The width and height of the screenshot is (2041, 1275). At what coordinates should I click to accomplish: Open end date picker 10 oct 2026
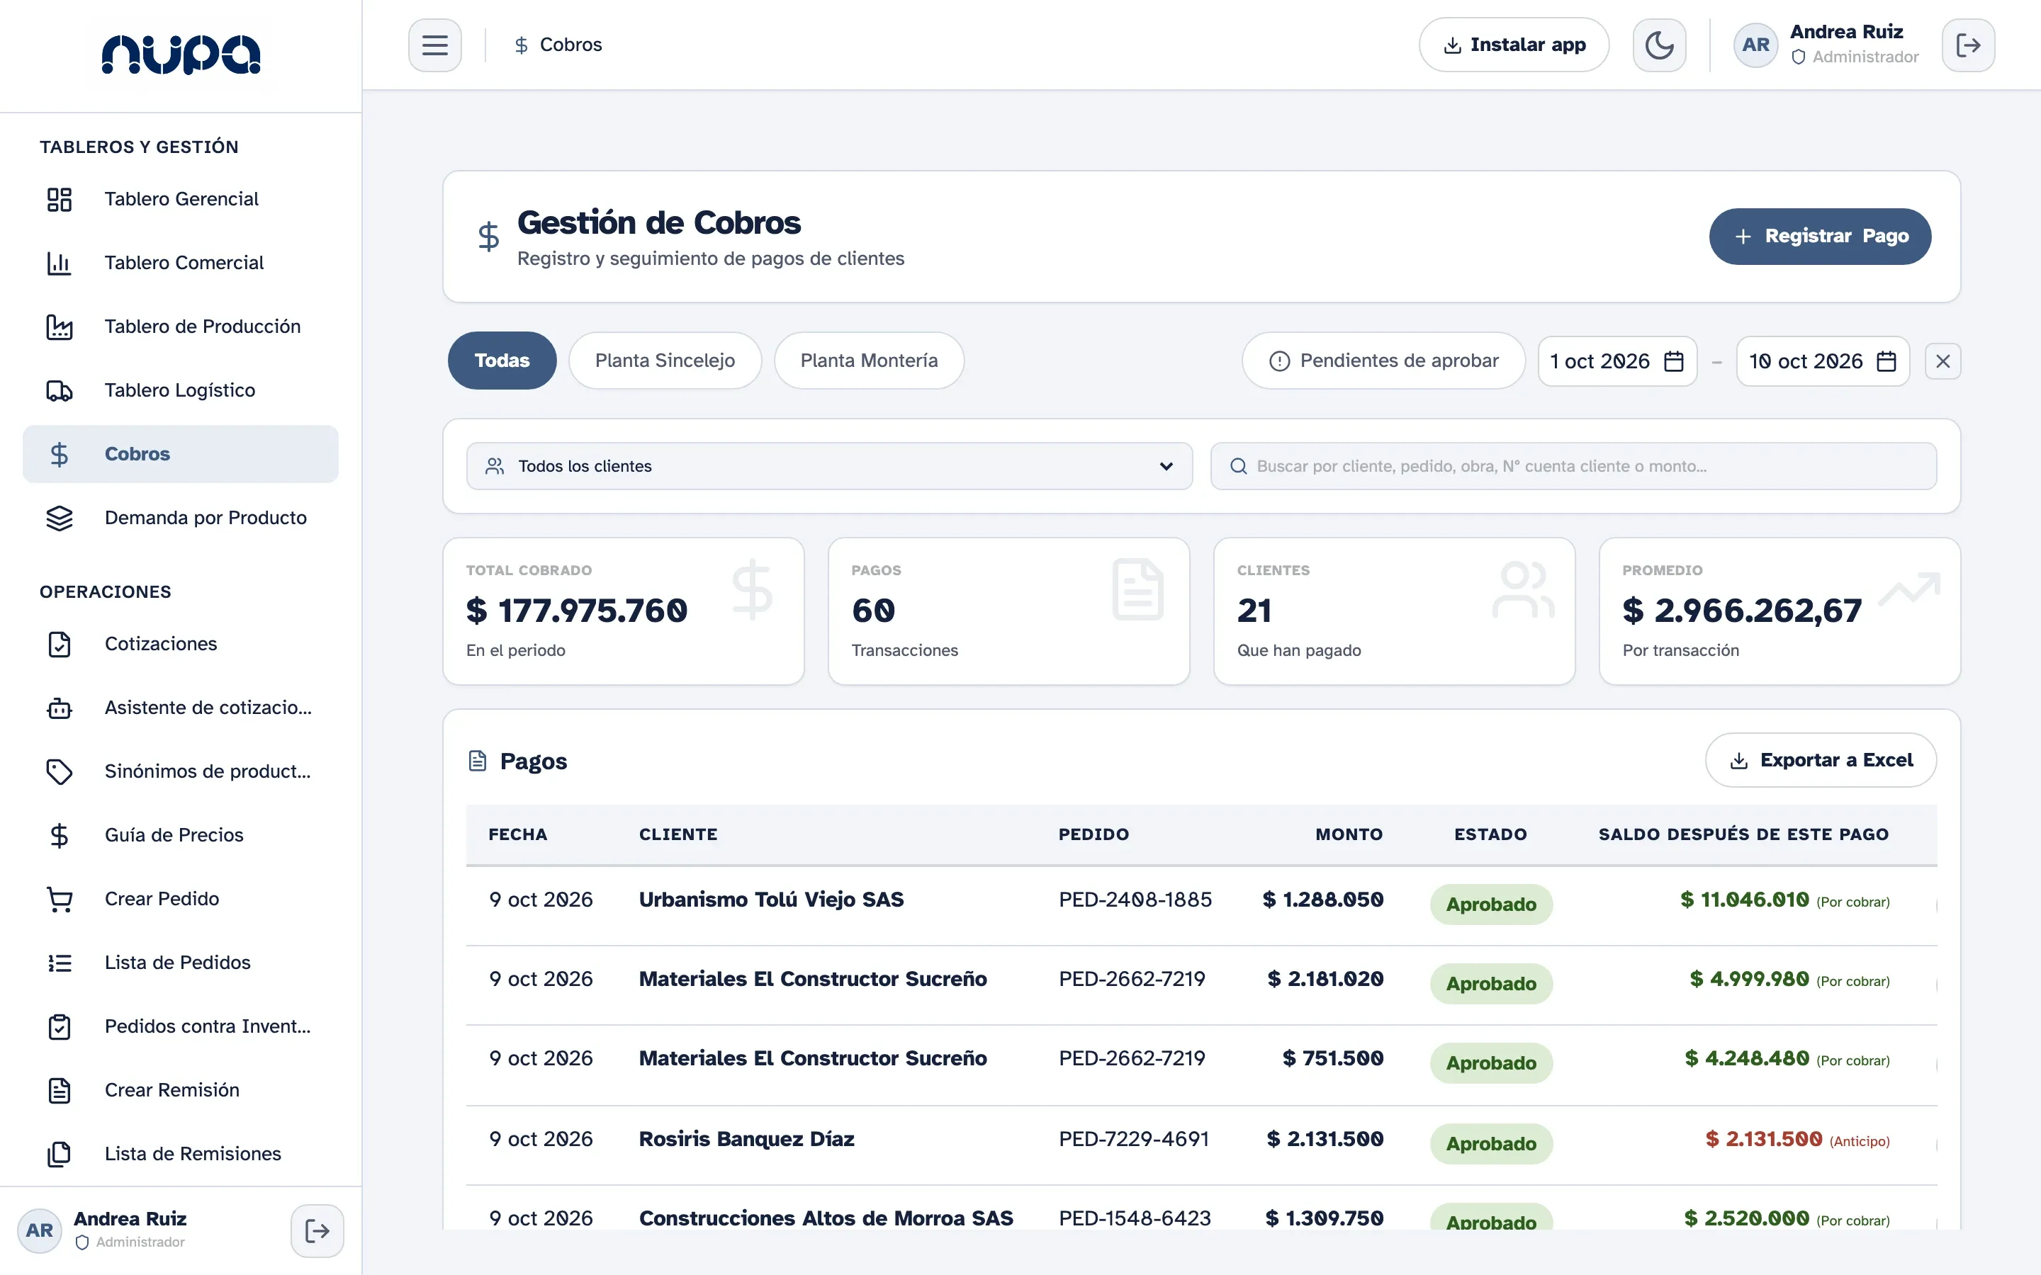coord(1823,361)
